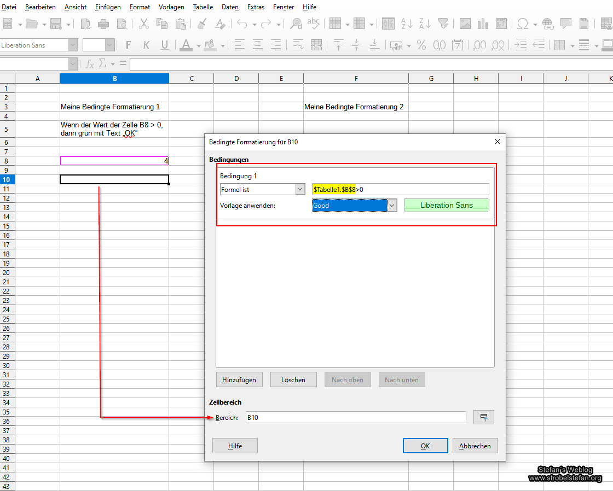Image resolution: width=613 pixels, height=491 pixels.
Task: Toggle bold formatting
Action: [x=128, y=45]
